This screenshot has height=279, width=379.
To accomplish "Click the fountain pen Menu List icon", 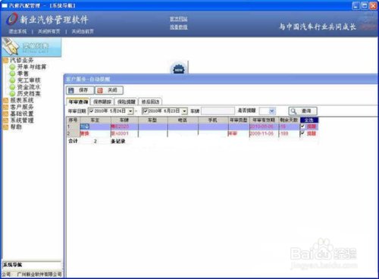I will [11, 46].
